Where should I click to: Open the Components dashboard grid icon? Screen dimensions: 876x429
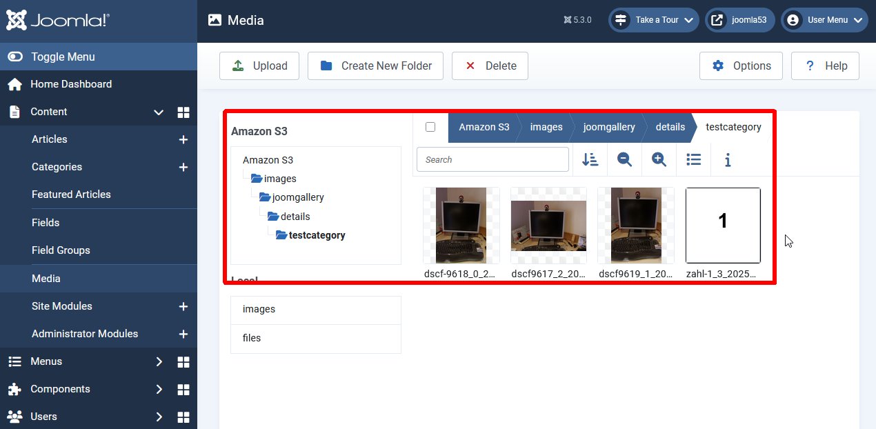pos(183,389)
